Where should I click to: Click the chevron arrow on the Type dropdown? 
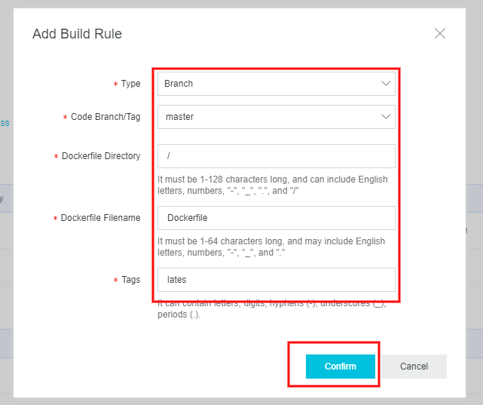pyautogui.click(x=386, y=84)
